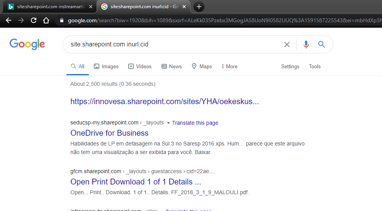Close the Google inurl:cid tab
Screen dimensions: 382x211
coord(184,7)
